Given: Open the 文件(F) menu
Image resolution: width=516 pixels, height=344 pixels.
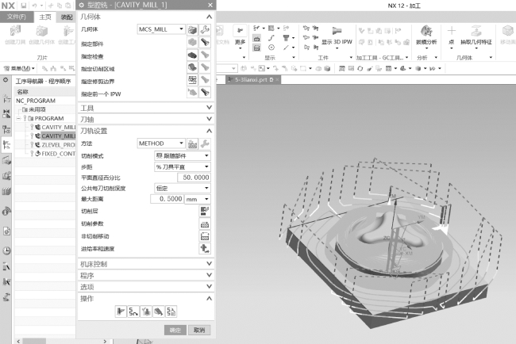Looking at the screenshot, I should (x=16, y=17).
